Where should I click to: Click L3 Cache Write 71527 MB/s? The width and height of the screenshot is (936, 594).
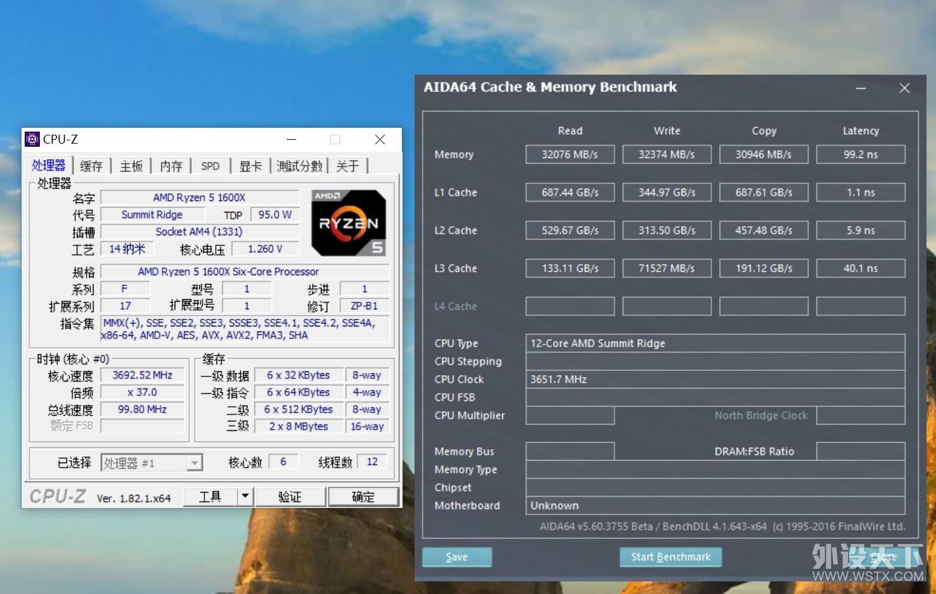[666, 268]
